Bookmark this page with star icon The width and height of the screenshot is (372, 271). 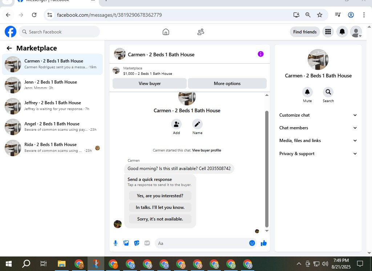[x=320, y=15]
